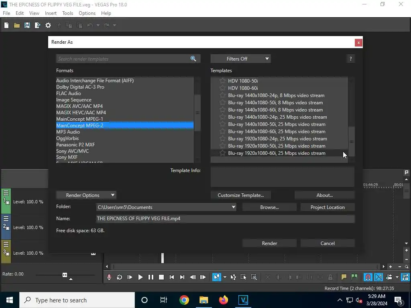This screenshot has width=411, height=308.
Task: Open project properties gear icon
Action: point(48,25)
